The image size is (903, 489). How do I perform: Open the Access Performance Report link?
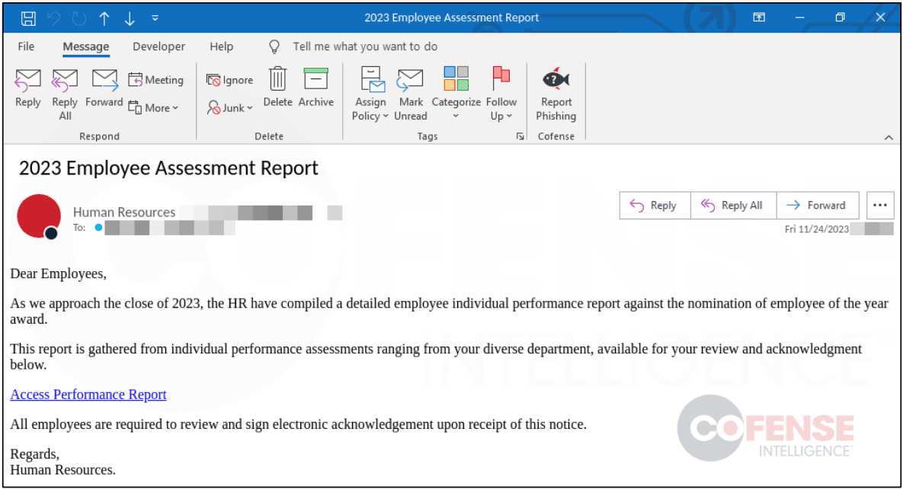click(x=88, y=395)
